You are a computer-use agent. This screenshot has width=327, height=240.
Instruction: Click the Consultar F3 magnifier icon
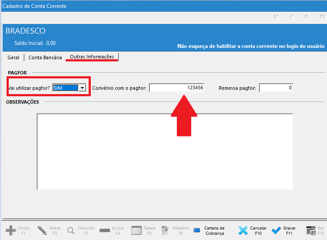point(71,230)
